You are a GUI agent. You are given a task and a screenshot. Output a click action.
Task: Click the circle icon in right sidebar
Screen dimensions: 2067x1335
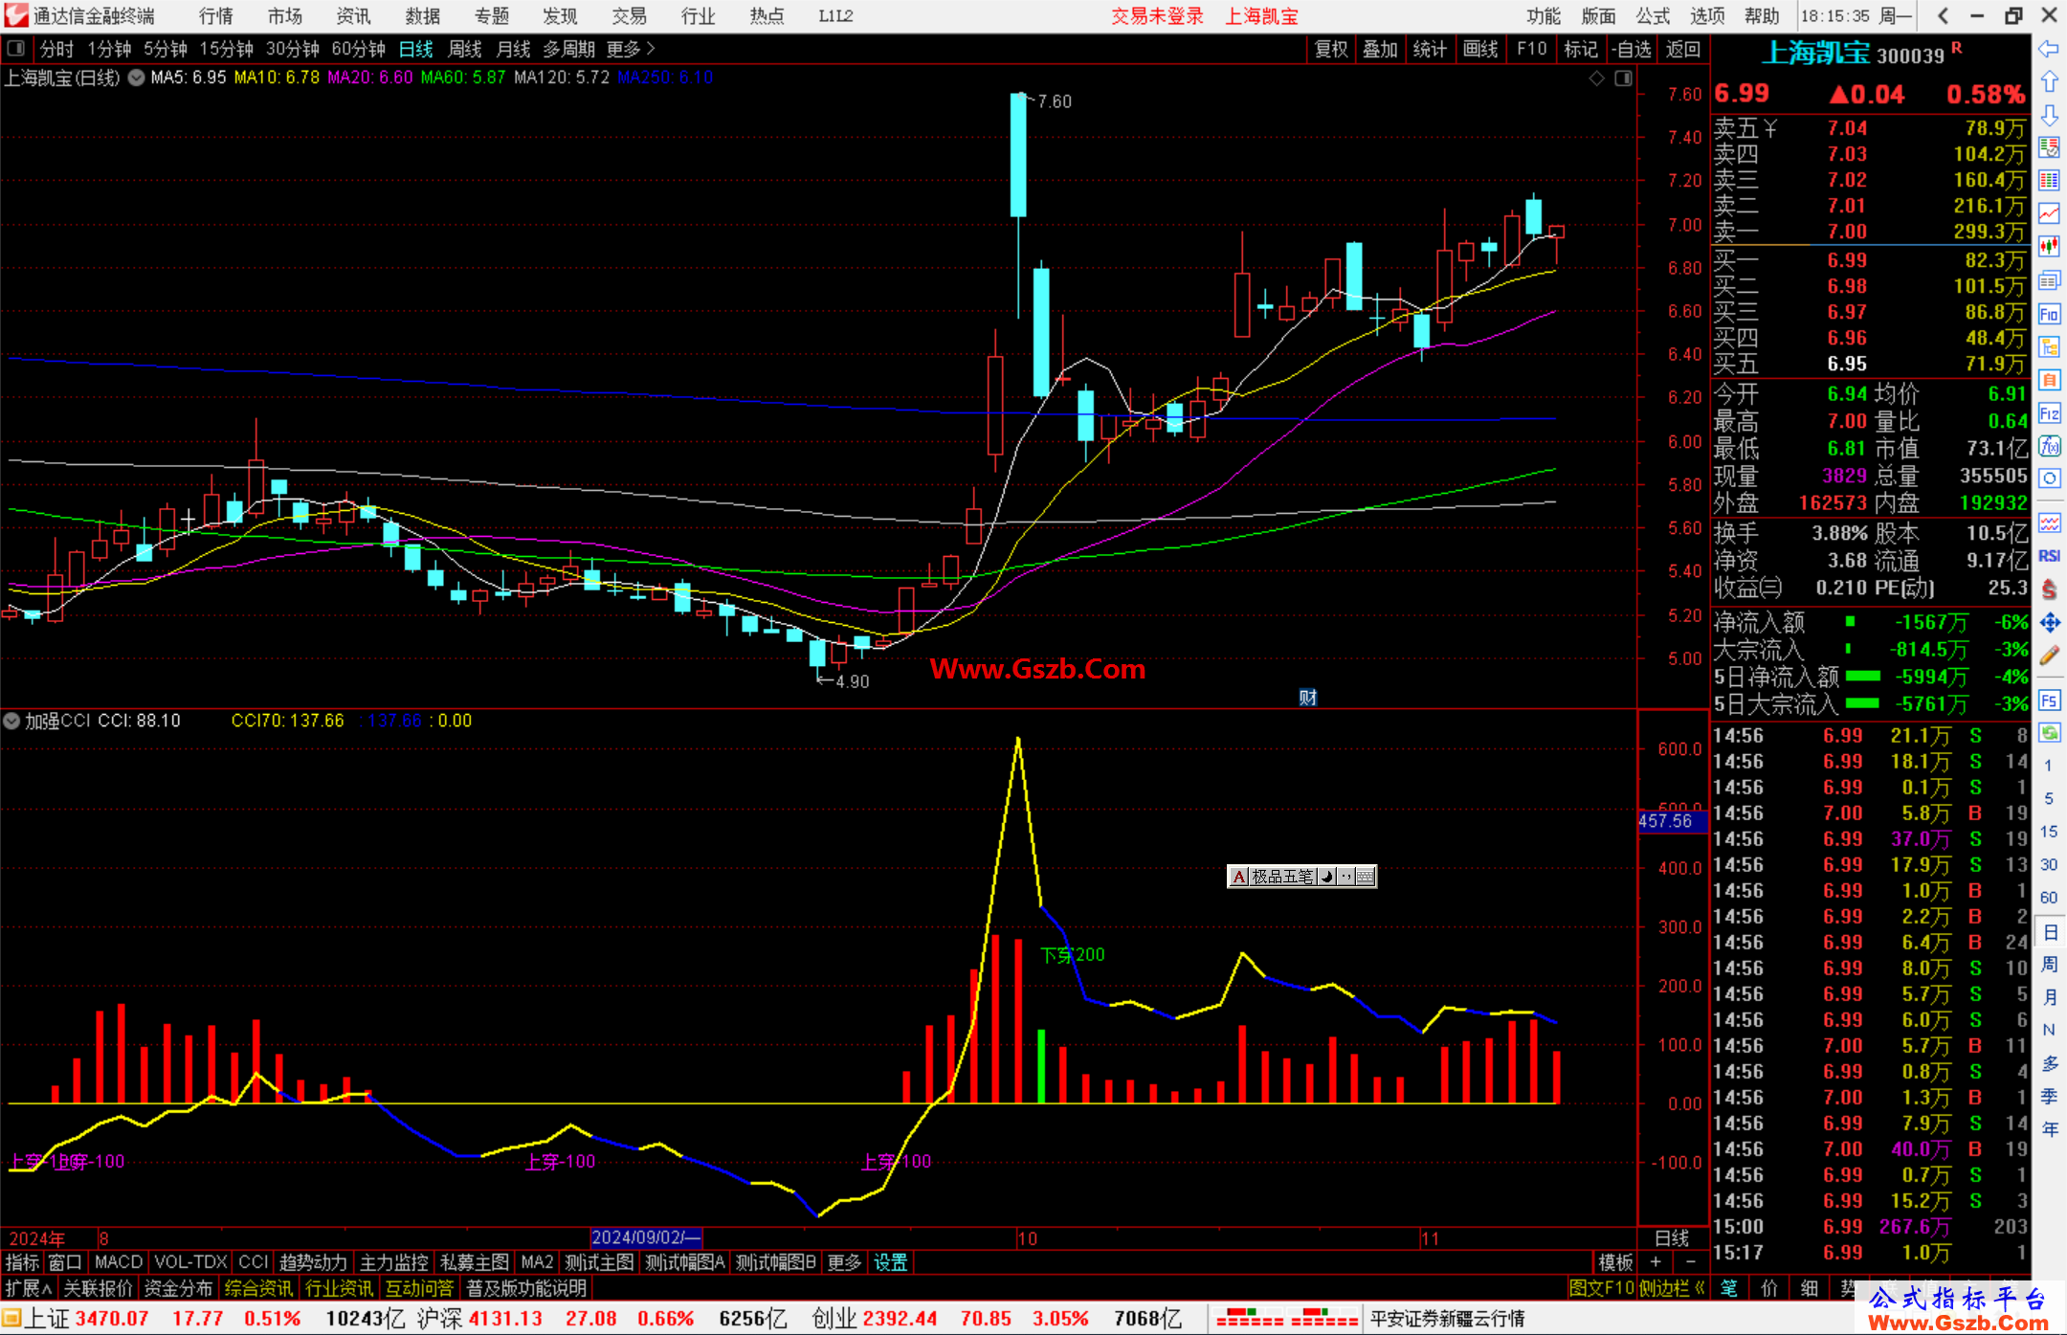(2049, 478)
